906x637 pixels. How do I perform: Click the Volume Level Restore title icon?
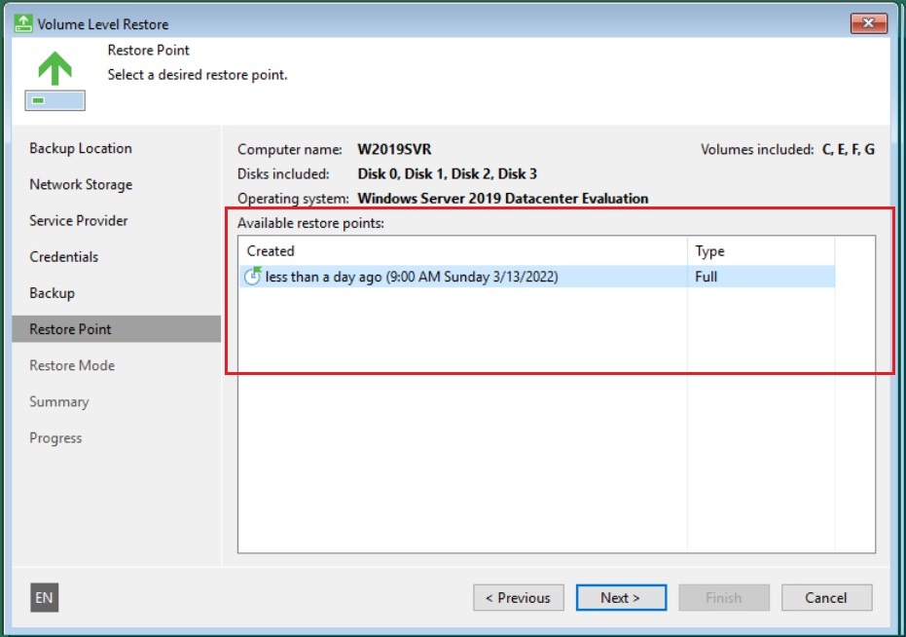point(23,23)
